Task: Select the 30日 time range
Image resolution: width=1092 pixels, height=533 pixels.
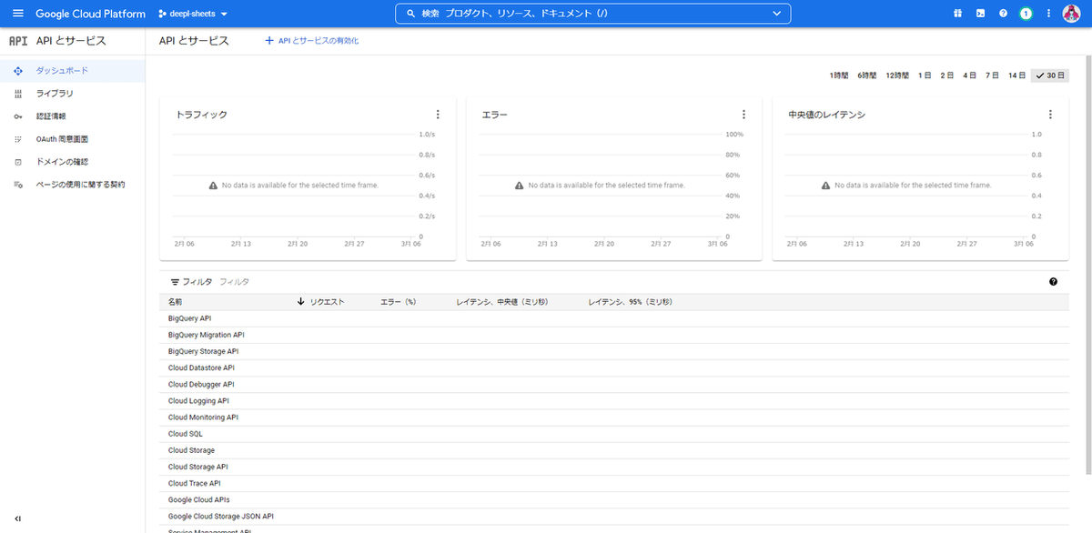Action: 1050,75
